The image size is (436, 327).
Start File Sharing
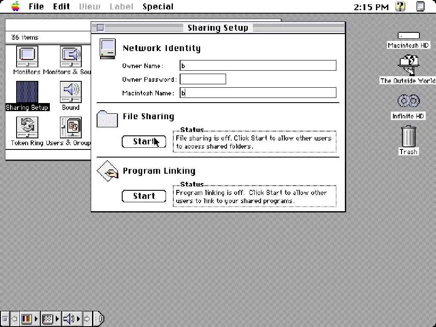144,141
